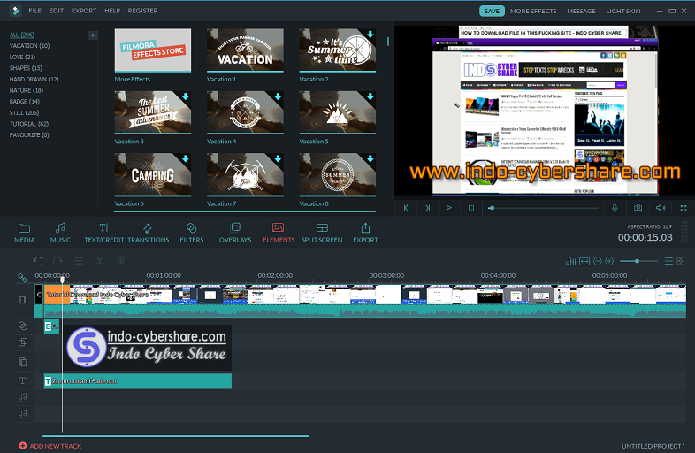The image size is (695, 453).
Task: Download the Vacation 7 element
Action: (x=278, y=158)
